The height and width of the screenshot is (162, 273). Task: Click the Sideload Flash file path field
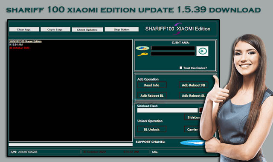point(167,110)
